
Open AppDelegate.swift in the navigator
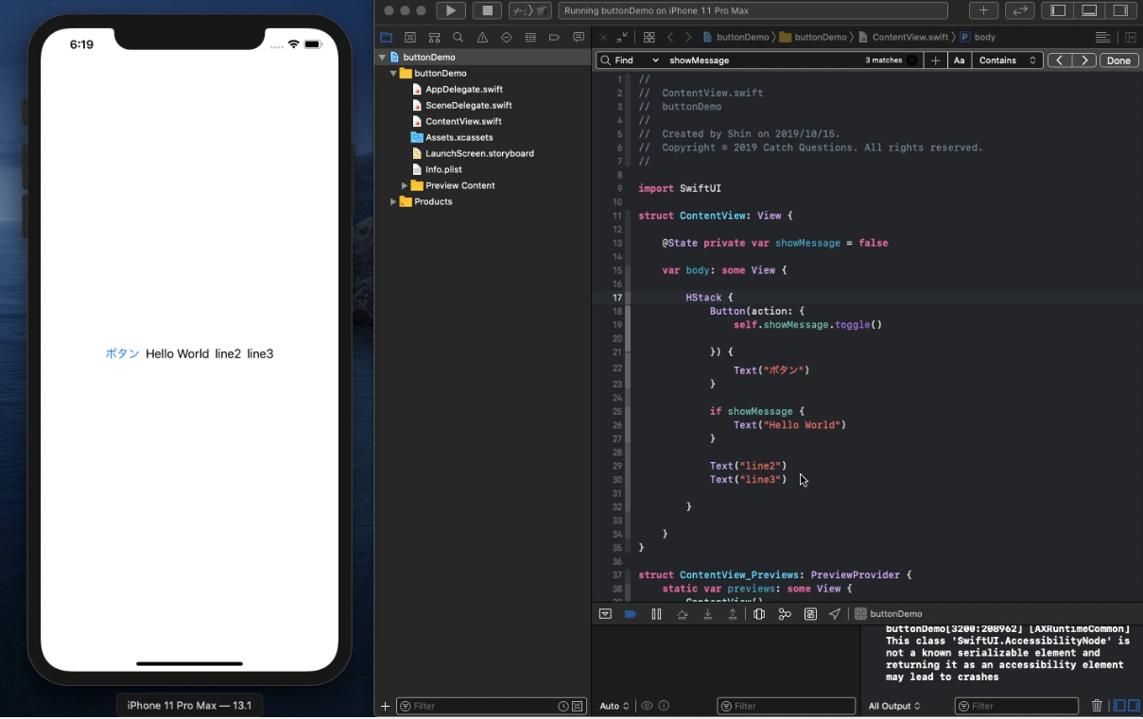click(x=463, y=90)
